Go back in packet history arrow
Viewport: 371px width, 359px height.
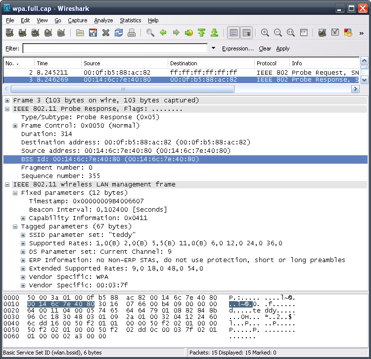coord(163,33)
